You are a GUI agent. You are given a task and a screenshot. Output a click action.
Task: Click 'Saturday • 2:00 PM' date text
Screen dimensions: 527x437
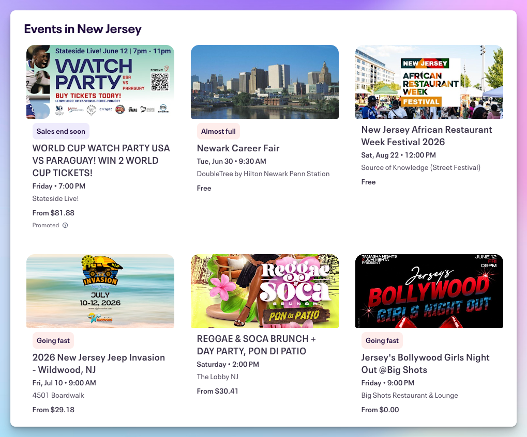228,364
